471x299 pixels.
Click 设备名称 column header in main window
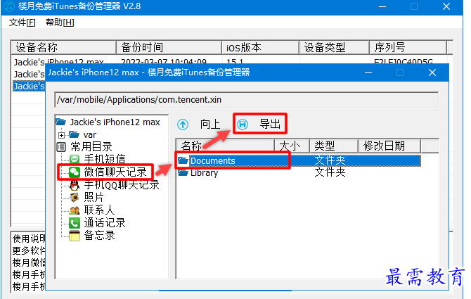pos(64,47)
